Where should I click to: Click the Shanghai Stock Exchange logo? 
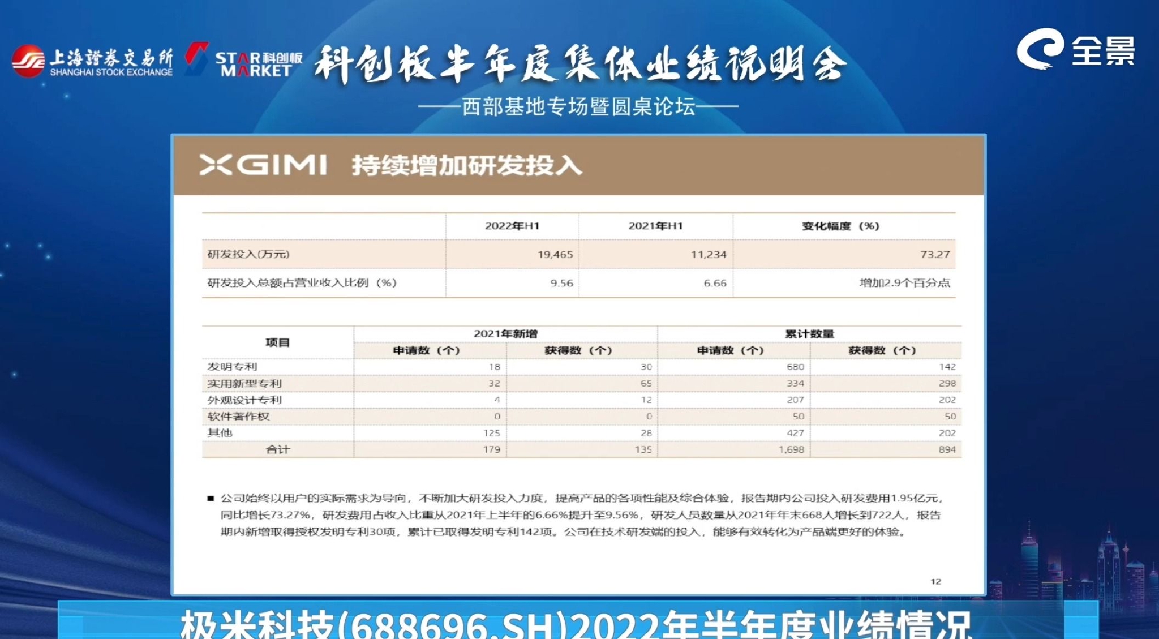click(x=92, y=62)
